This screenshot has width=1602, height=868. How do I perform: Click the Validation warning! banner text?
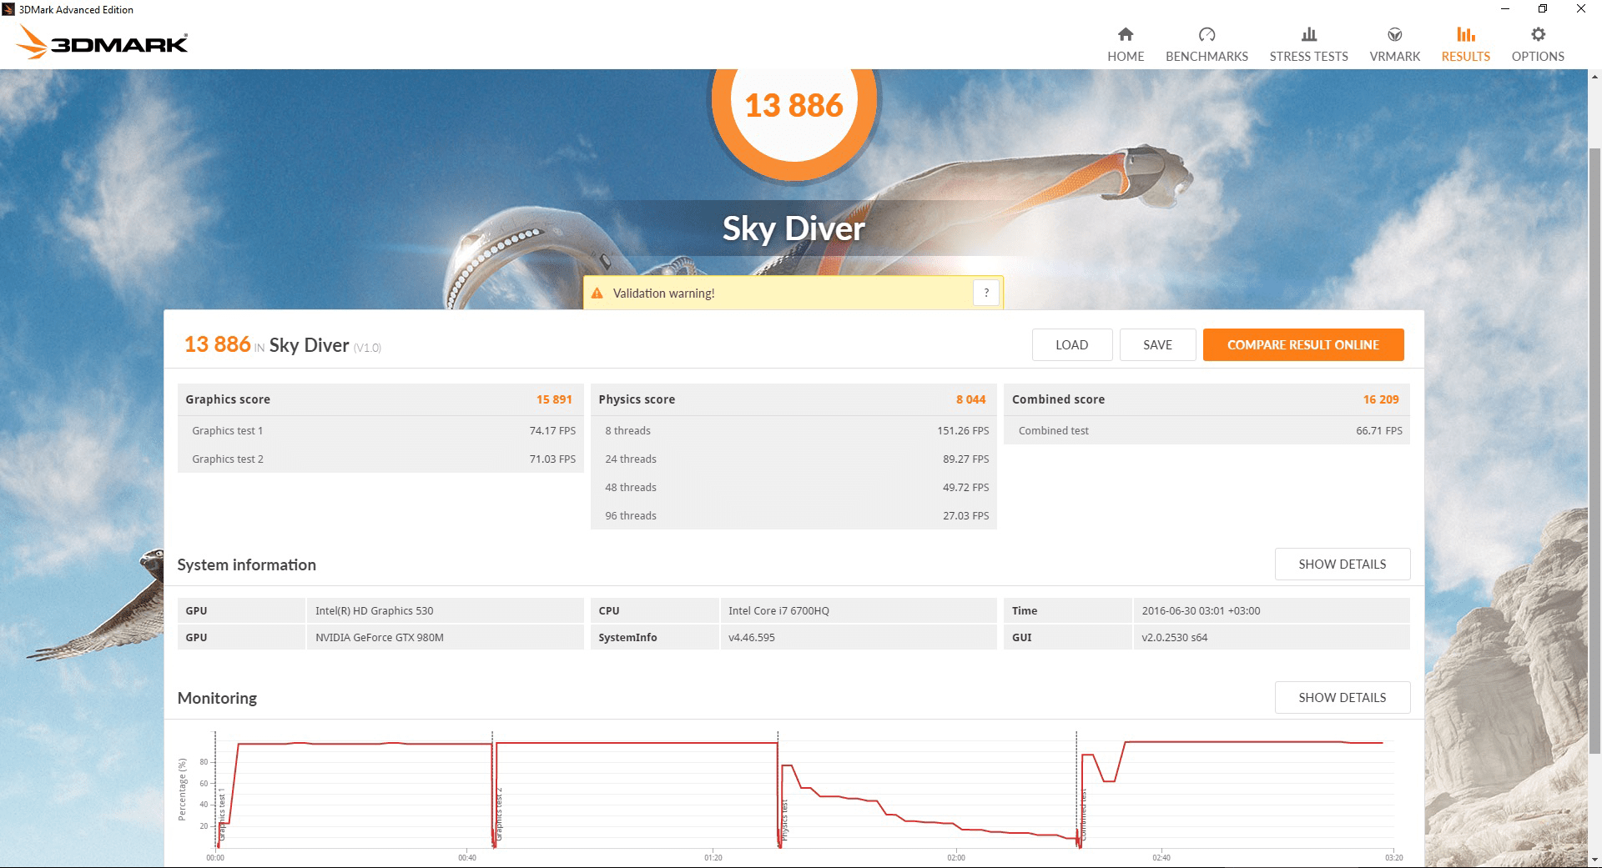point(663,294)
